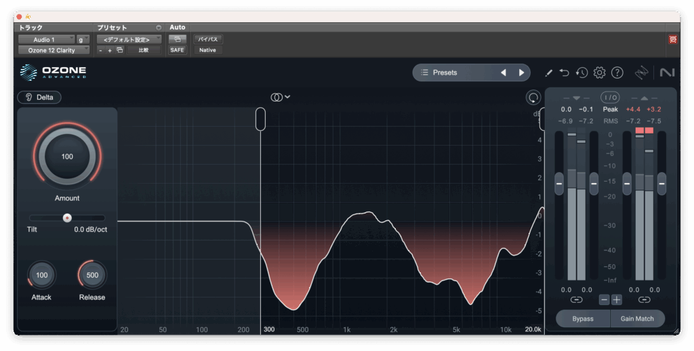Open the デフォルト設定 preset menu

click(128, 39)
